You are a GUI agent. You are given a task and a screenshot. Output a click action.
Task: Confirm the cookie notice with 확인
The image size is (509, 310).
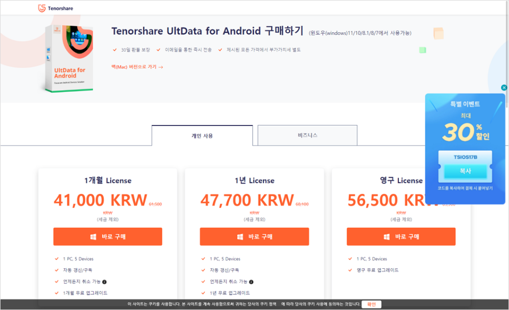point(371,304)
